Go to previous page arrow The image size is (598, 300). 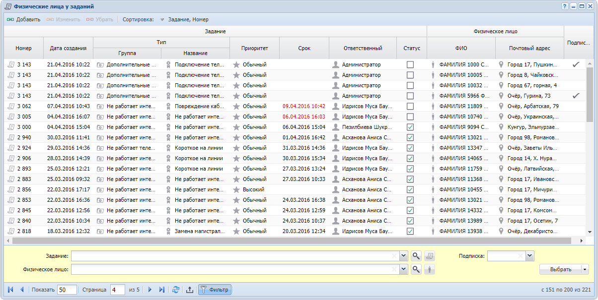pos(22,290)
